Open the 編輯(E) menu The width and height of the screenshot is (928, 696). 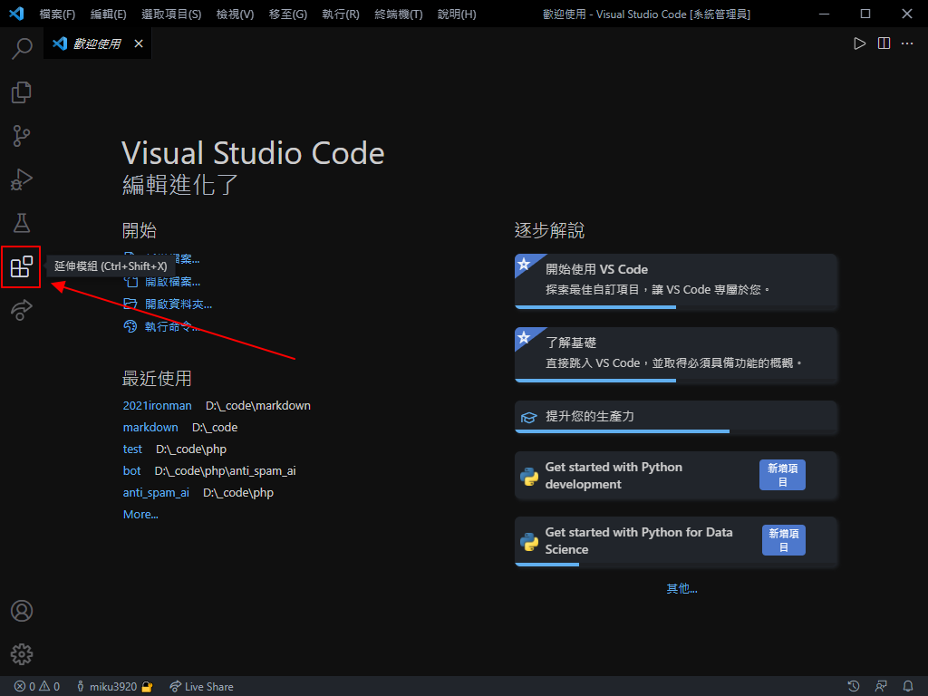click(109, 14)
